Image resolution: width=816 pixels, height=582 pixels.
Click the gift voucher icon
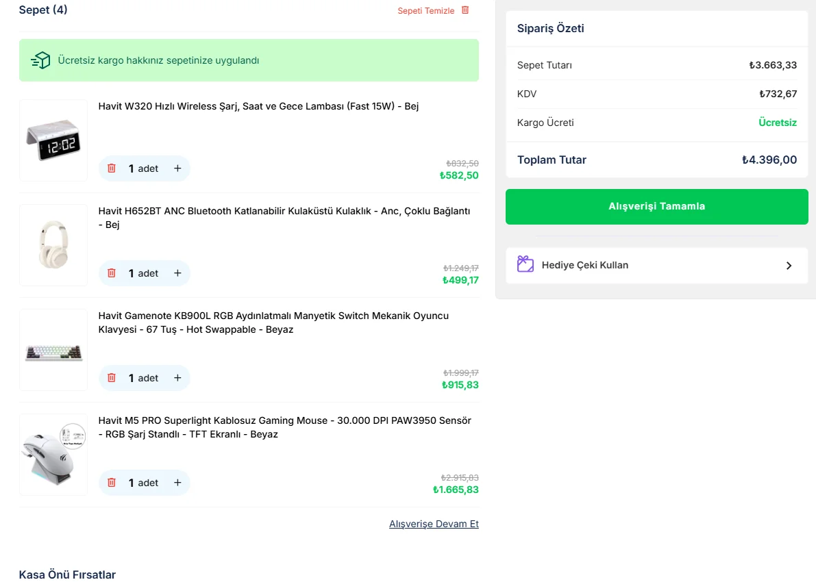526,265
